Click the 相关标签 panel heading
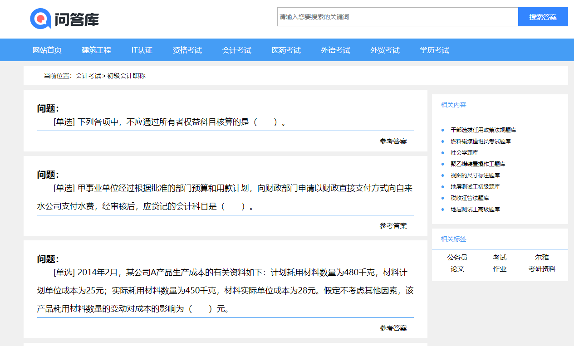The width and height of the screenshot is (574, 346). coord(454,239)
